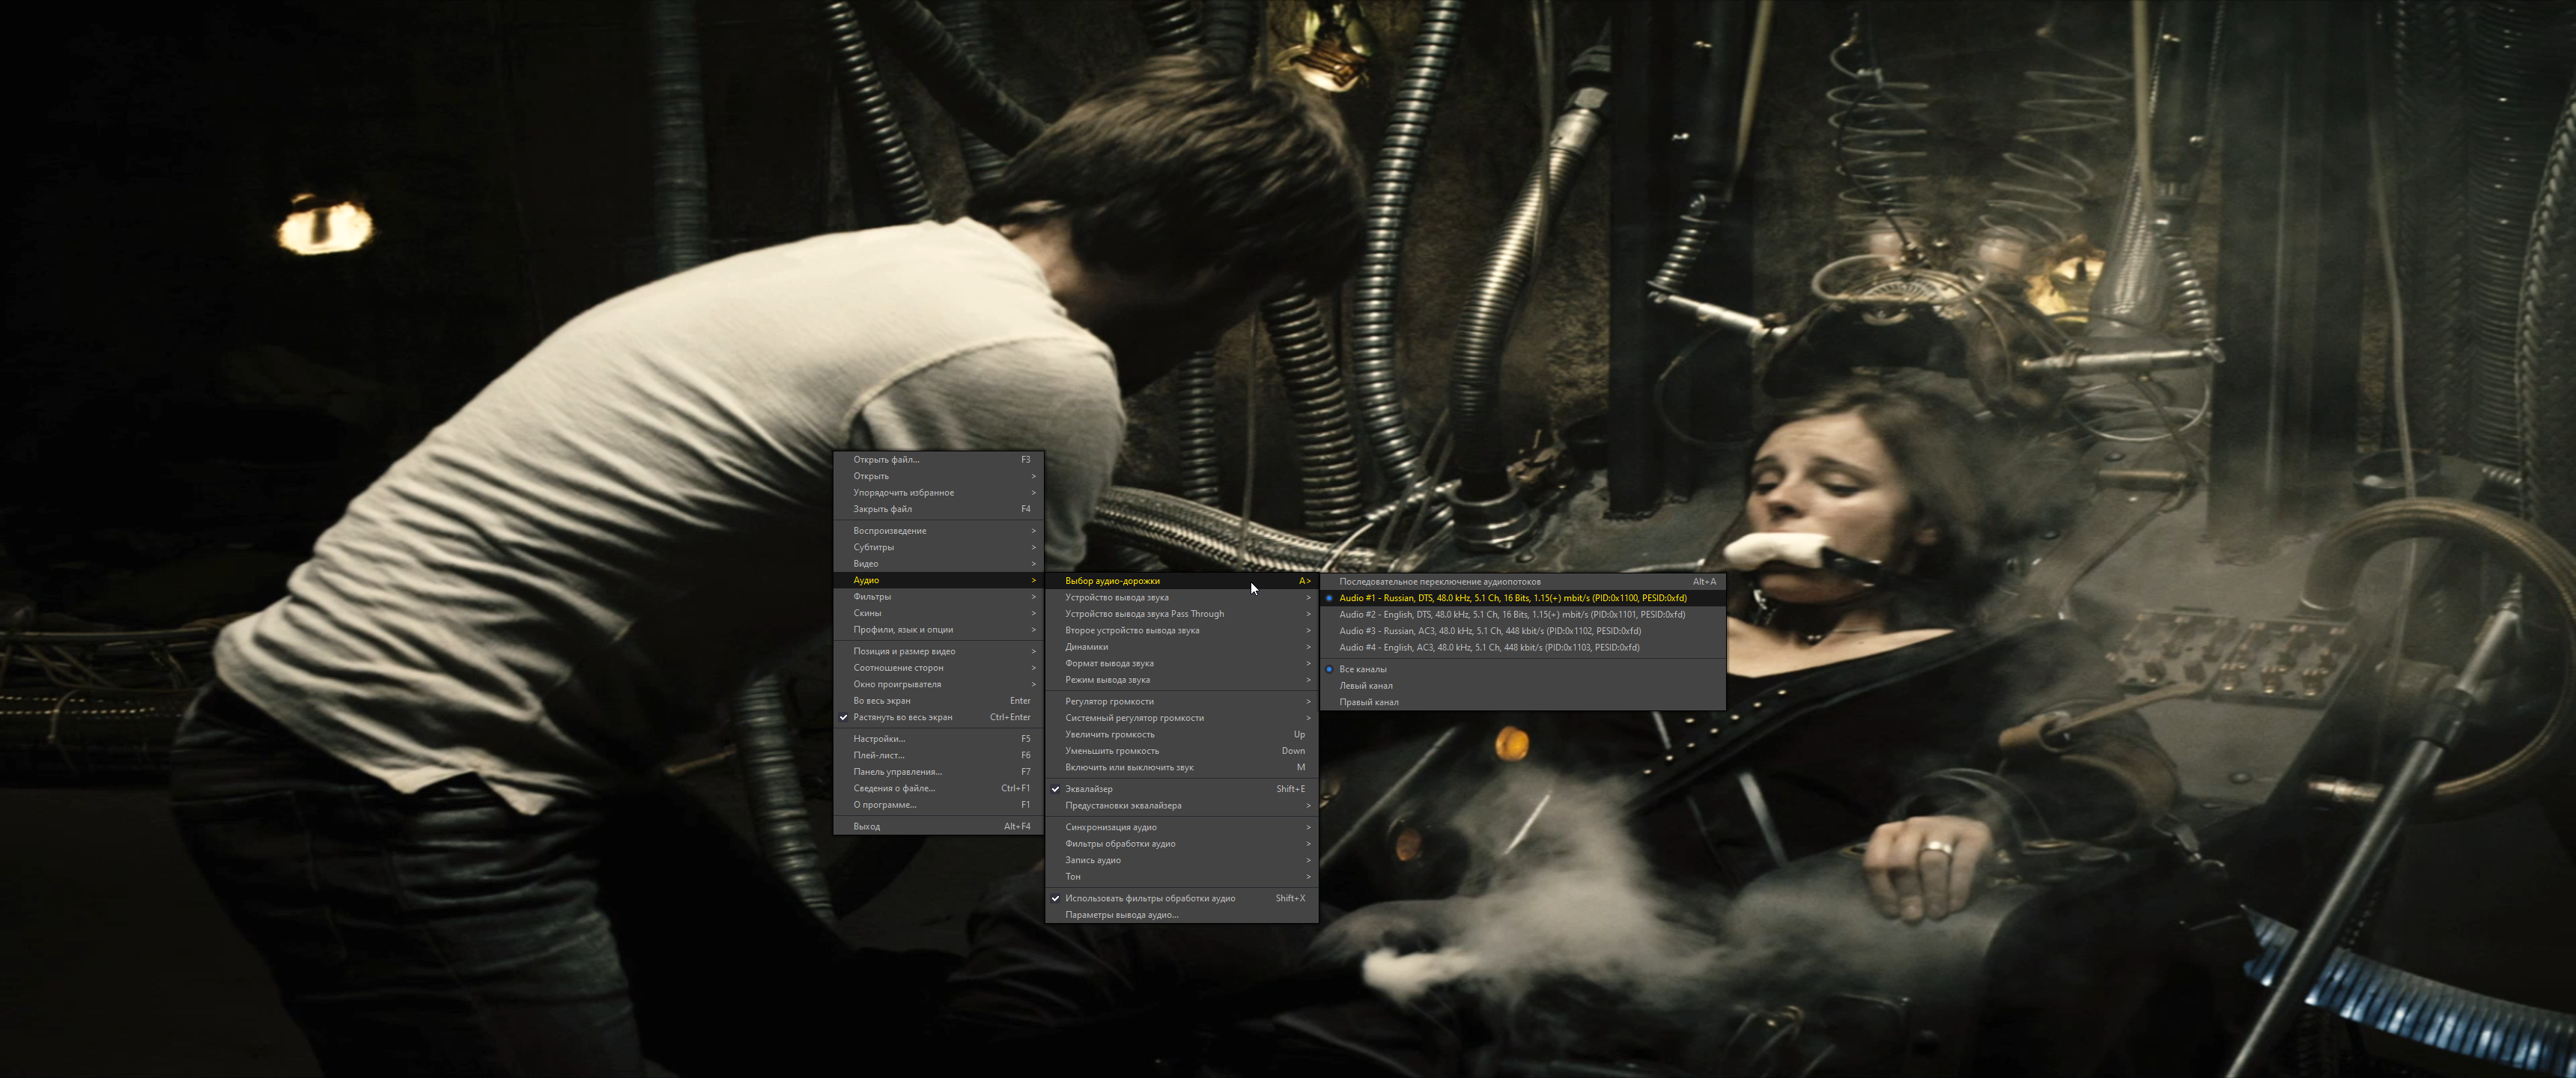Open the 'Динамики' submenu
Screen dimensions: 2576x1078
pyautogui.click(x=1181, y=647)
